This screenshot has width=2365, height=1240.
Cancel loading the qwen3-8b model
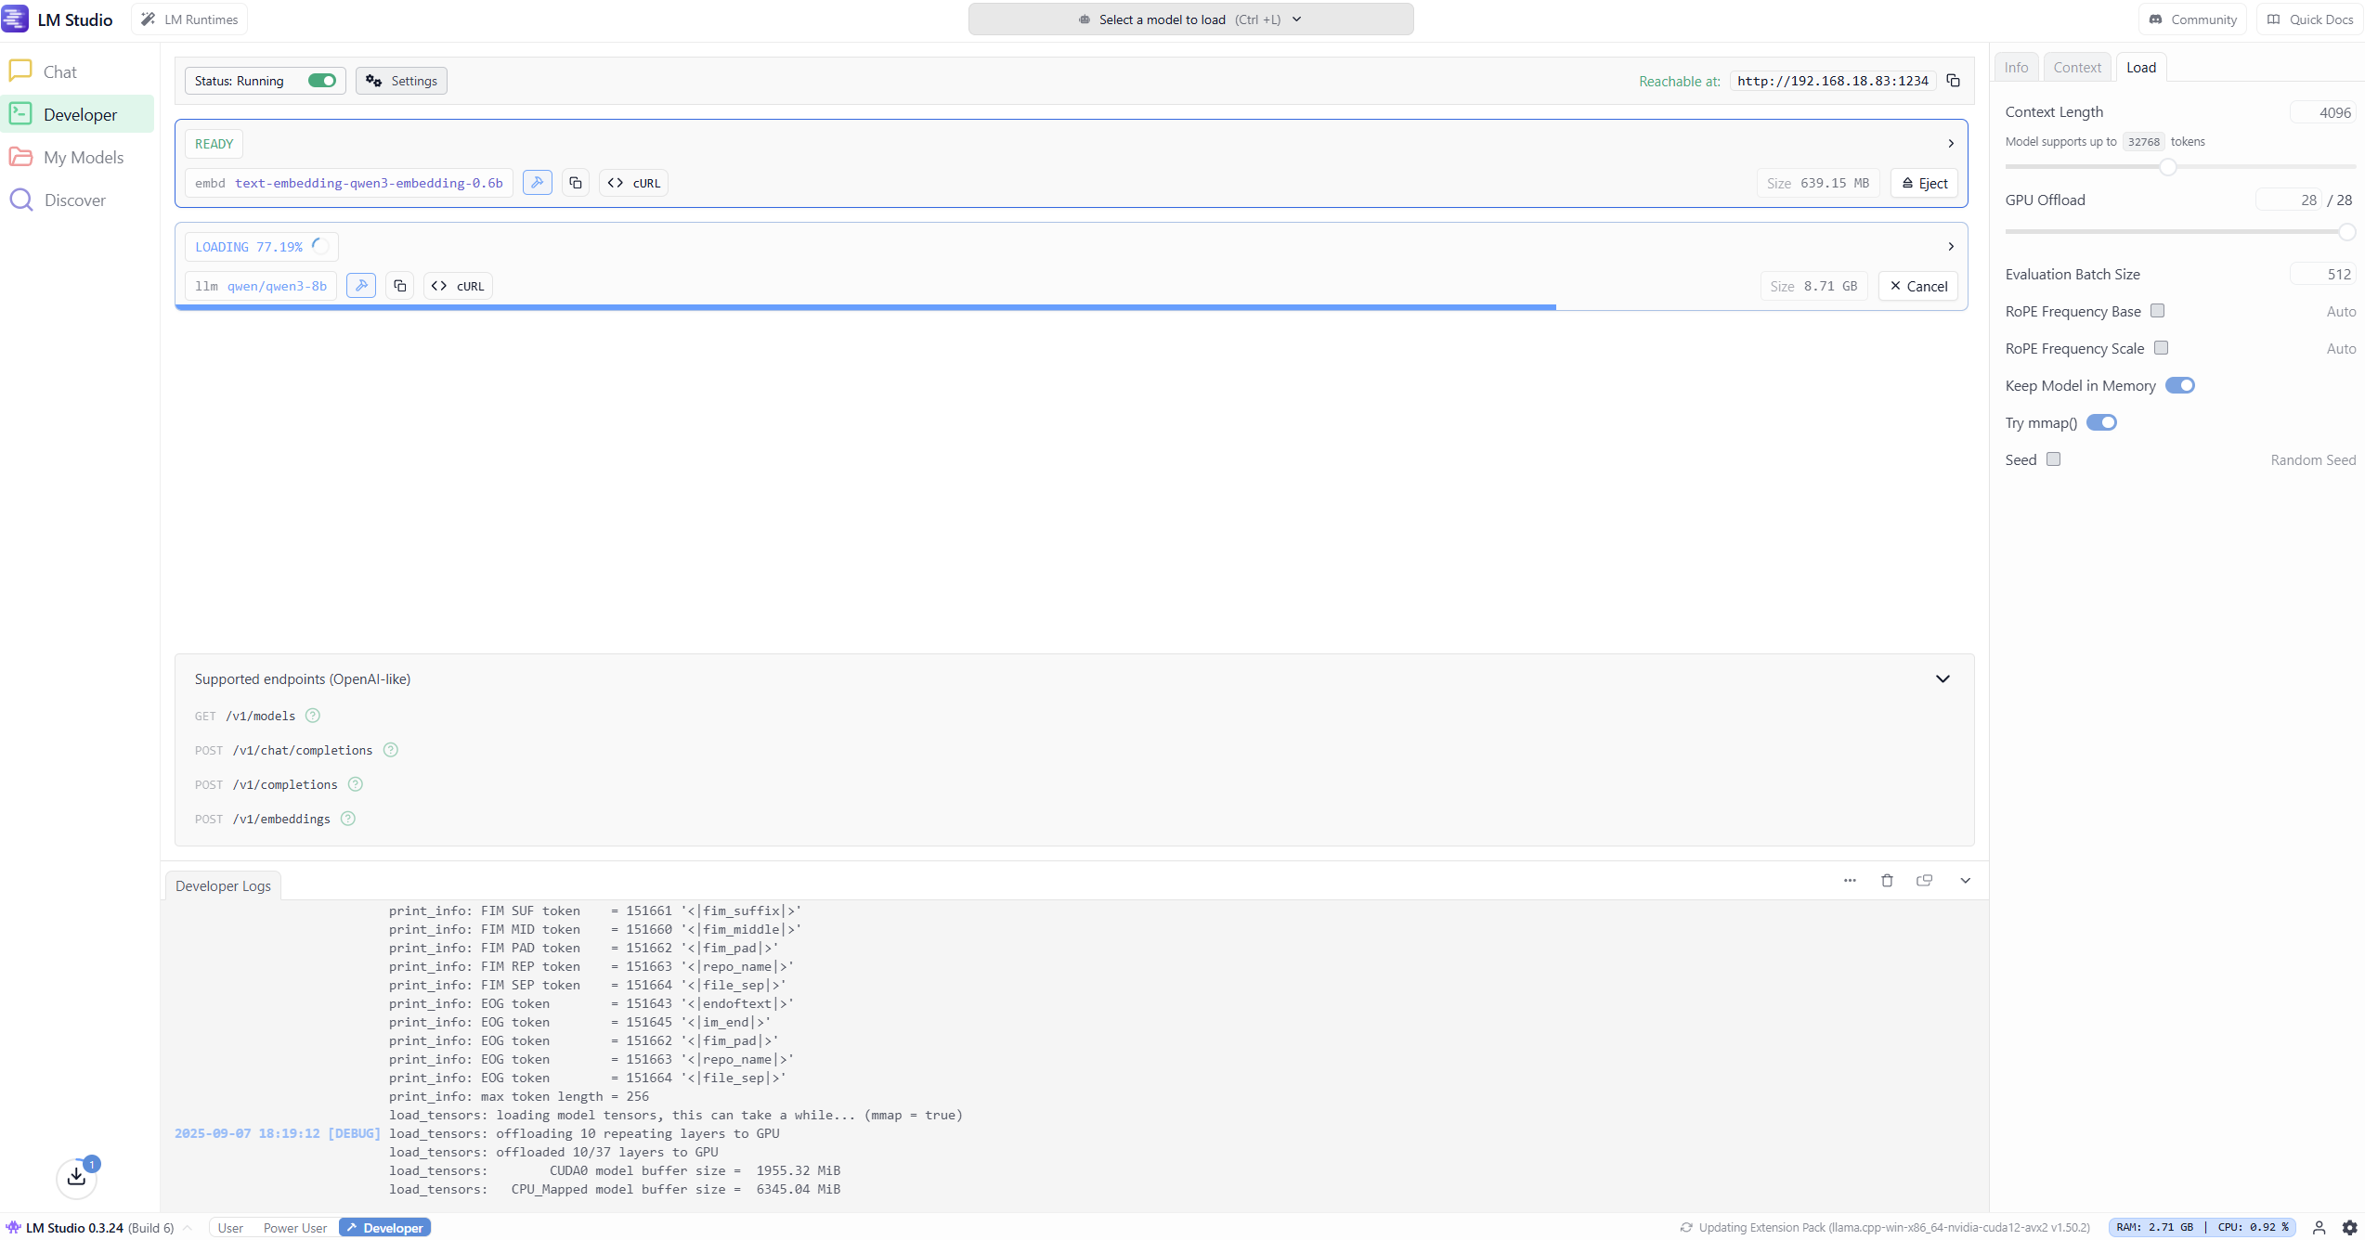pos(1918,286)
